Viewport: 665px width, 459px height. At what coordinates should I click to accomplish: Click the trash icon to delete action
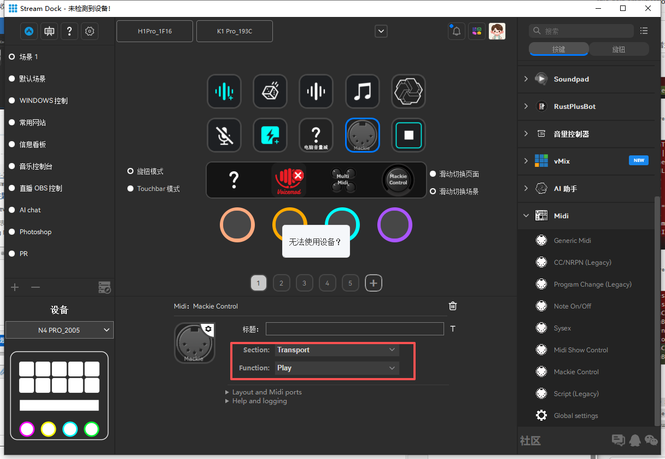click(x=453, y=306)
